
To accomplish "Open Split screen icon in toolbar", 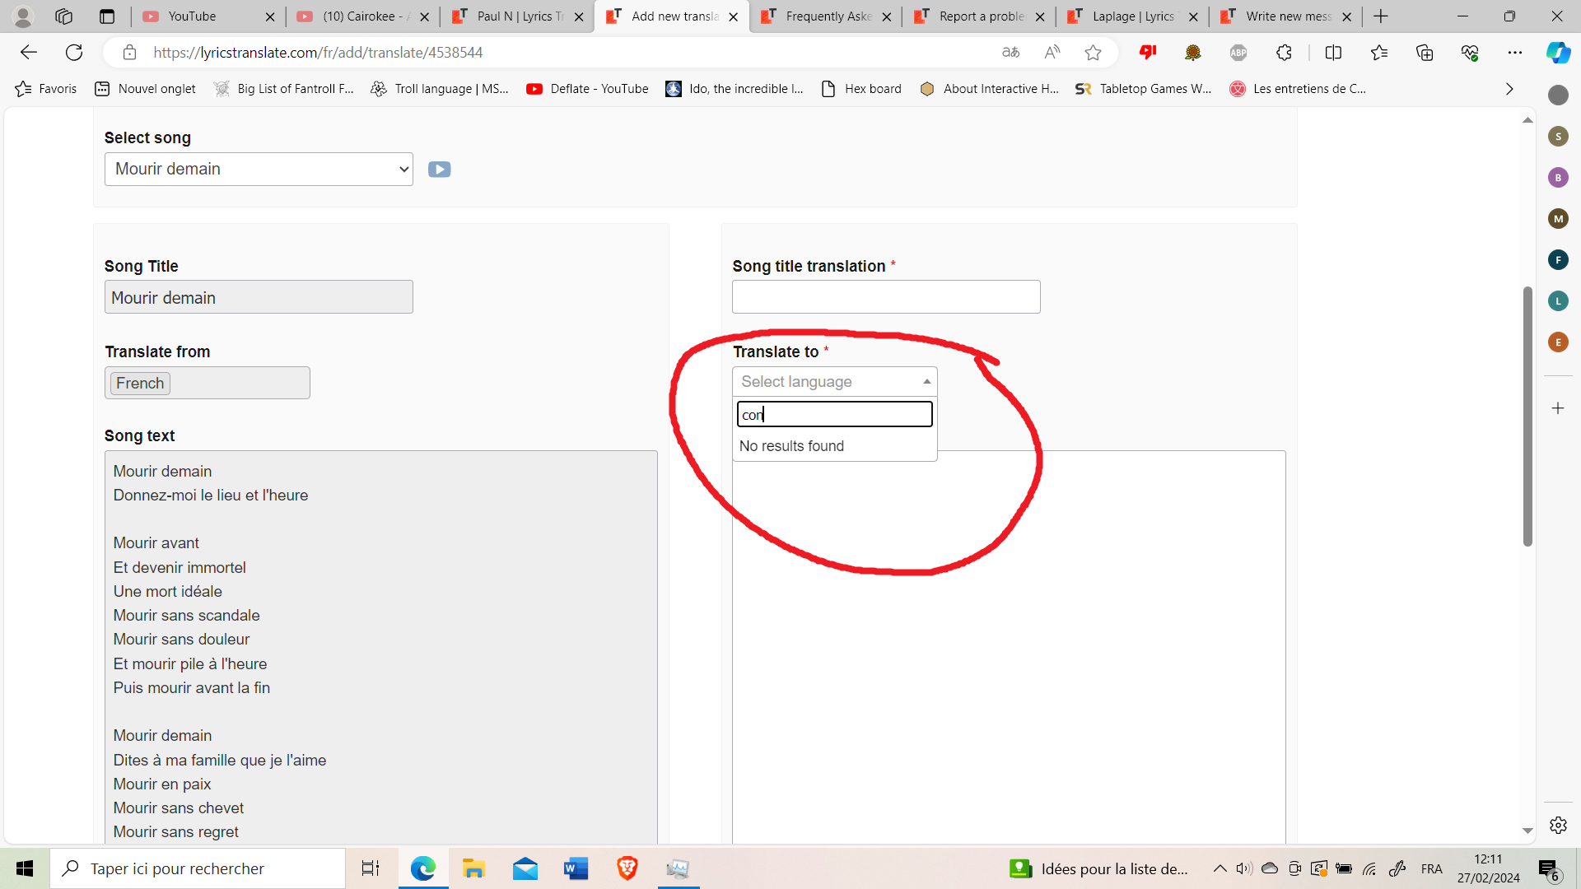I will pos(1333,53).
